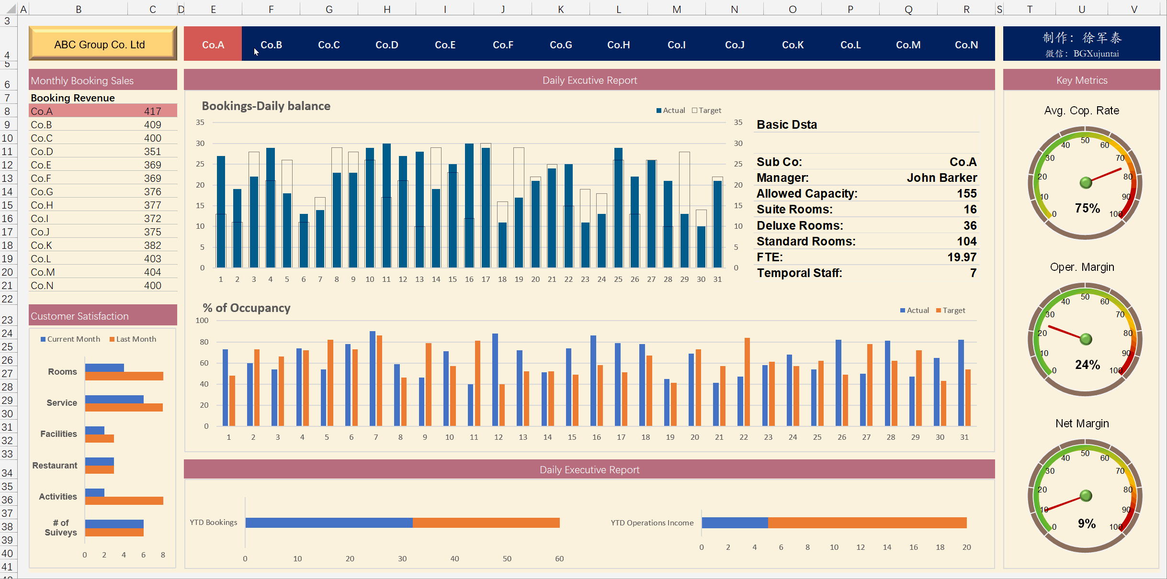This screenshot has height=579, width=1167.
Task: Click the Last Month legend square
Action: click(112, 339)
